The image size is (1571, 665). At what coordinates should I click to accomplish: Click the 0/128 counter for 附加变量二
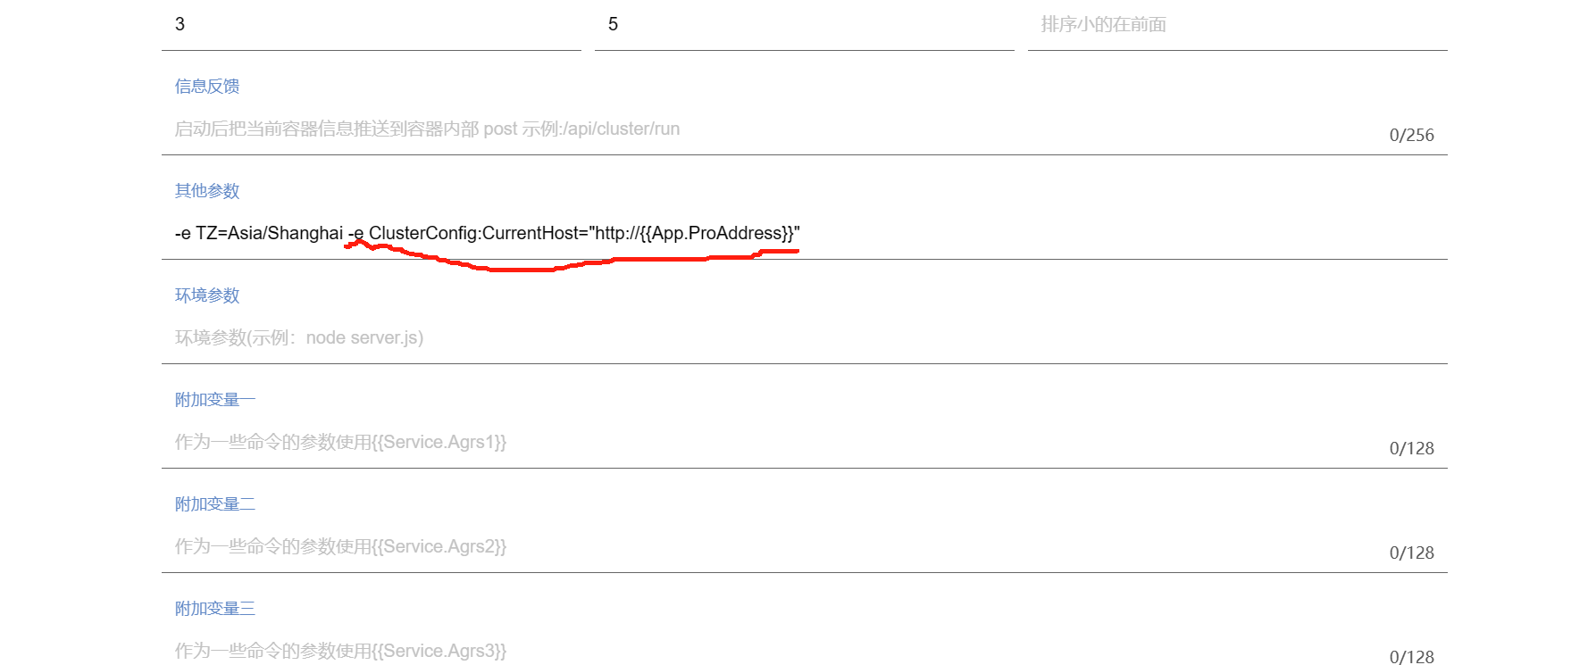coord(1411,553)
